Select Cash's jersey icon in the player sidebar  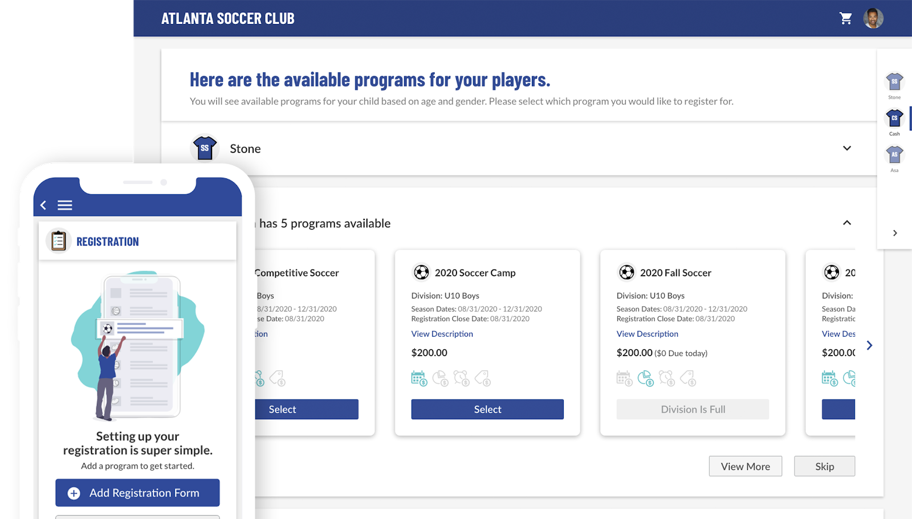894,118
